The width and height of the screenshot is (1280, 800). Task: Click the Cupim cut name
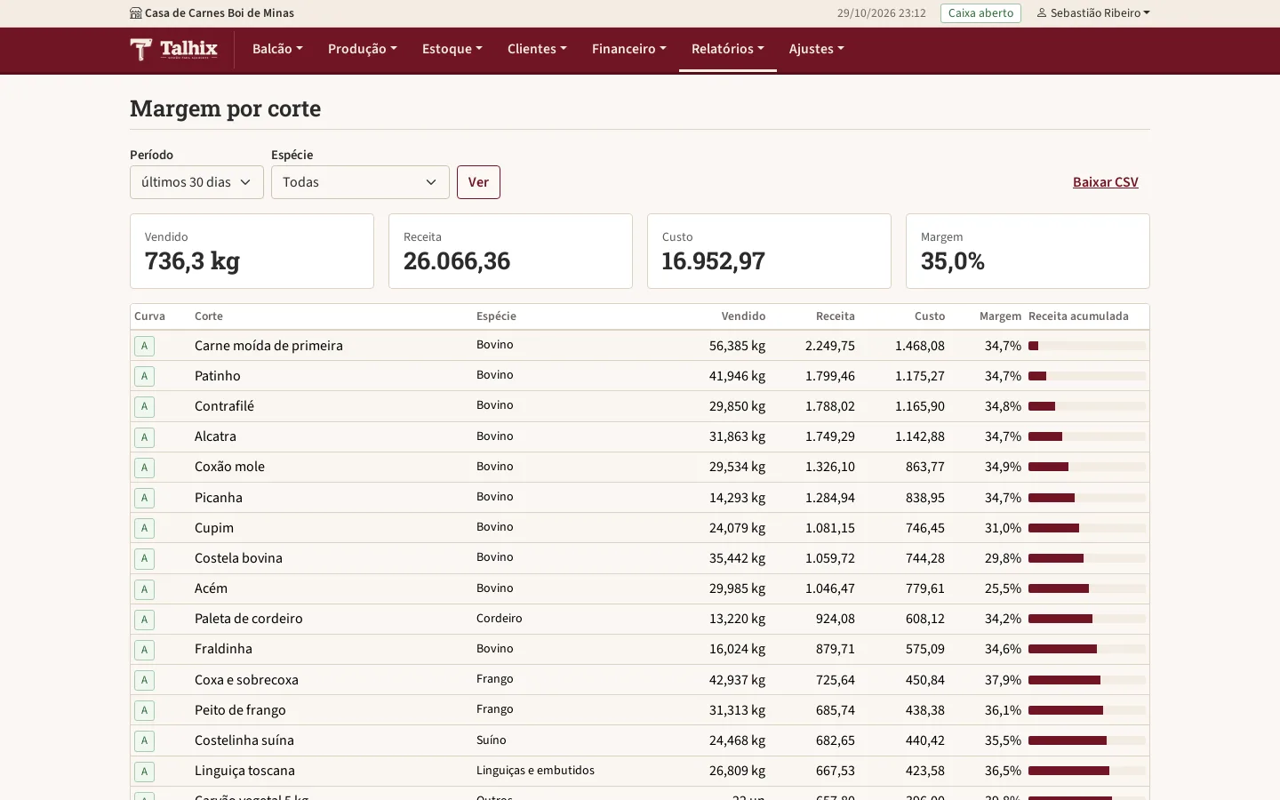click(x=214, y=528)
